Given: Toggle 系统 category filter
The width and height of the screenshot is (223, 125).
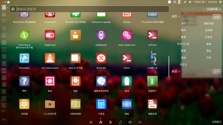Looking at the screenshot, I should [x=209, y=51].
